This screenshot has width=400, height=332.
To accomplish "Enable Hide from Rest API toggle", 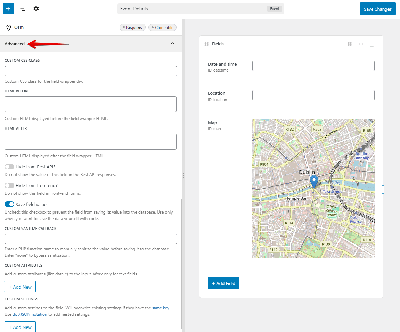I will tap(9, 167).
